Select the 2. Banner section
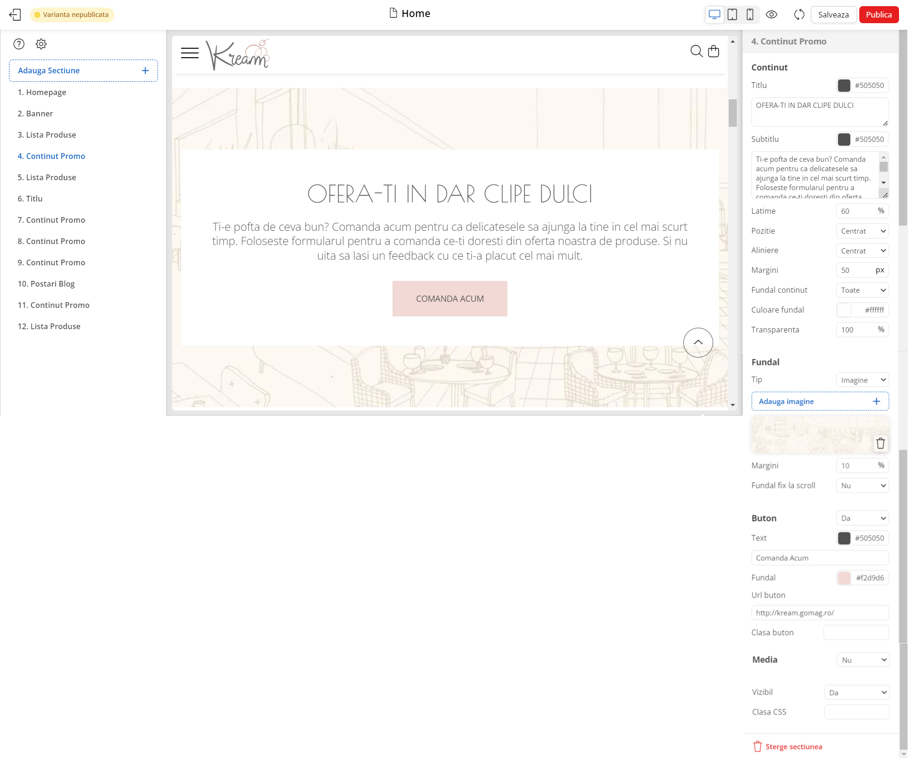Screen dimensions: 908x760 coord(35,114)
